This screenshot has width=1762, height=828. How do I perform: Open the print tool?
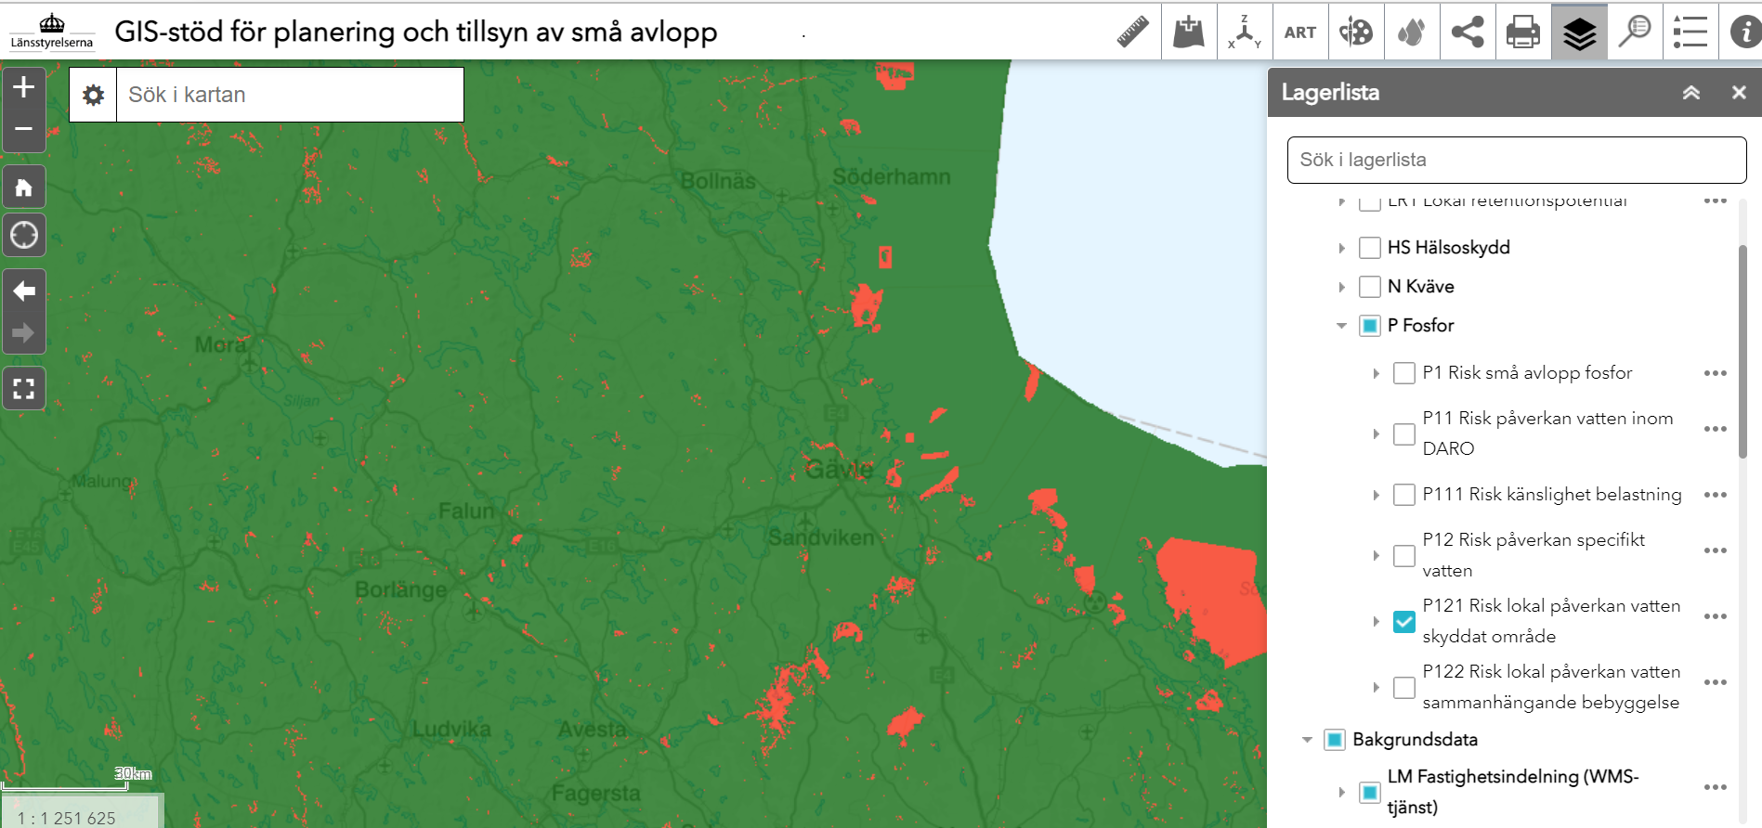click(1522, 32)
